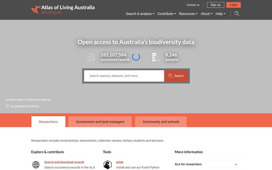Open the galah link under Tools
272x170 pixels.
tap(120, 162)
